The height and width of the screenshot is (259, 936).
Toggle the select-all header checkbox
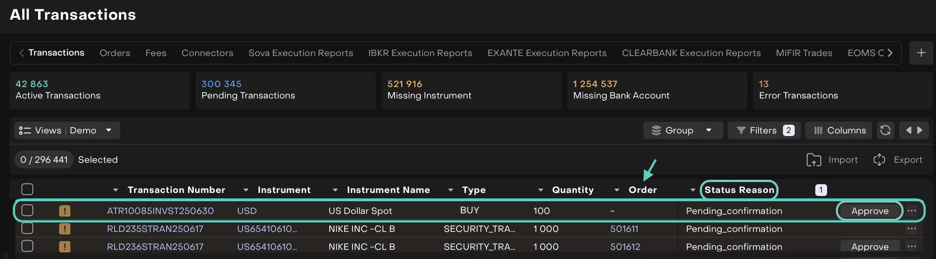click(28, 189)
